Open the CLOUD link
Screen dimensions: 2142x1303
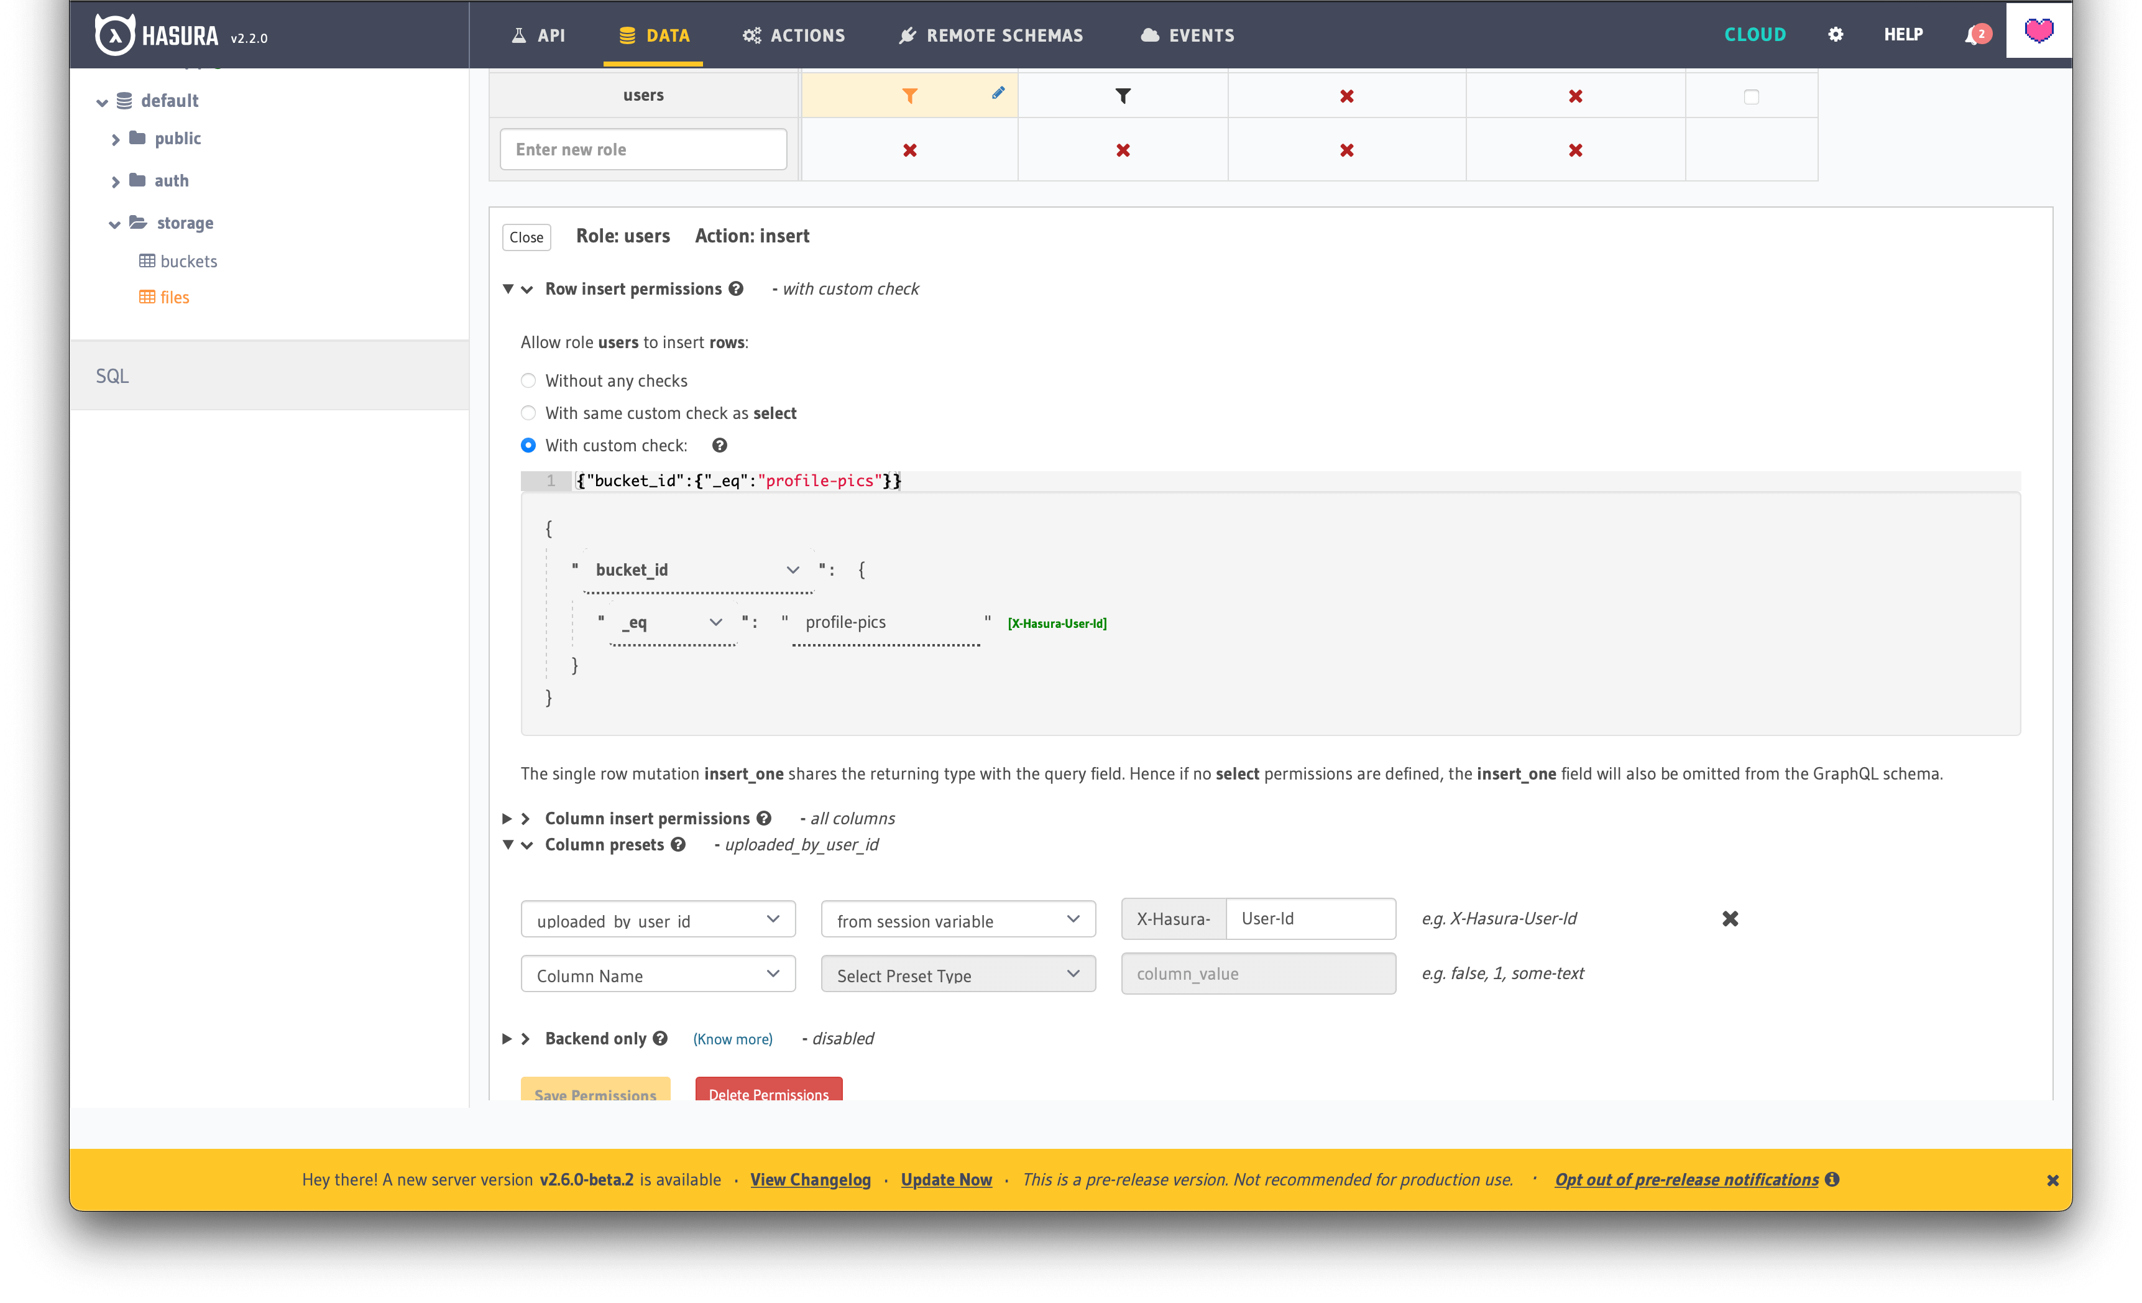tap(1754, 35)
